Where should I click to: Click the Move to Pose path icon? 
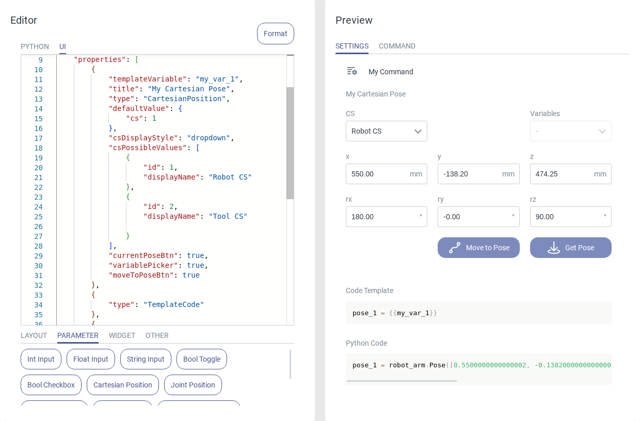pyautogui.click(x=455, y=248)
